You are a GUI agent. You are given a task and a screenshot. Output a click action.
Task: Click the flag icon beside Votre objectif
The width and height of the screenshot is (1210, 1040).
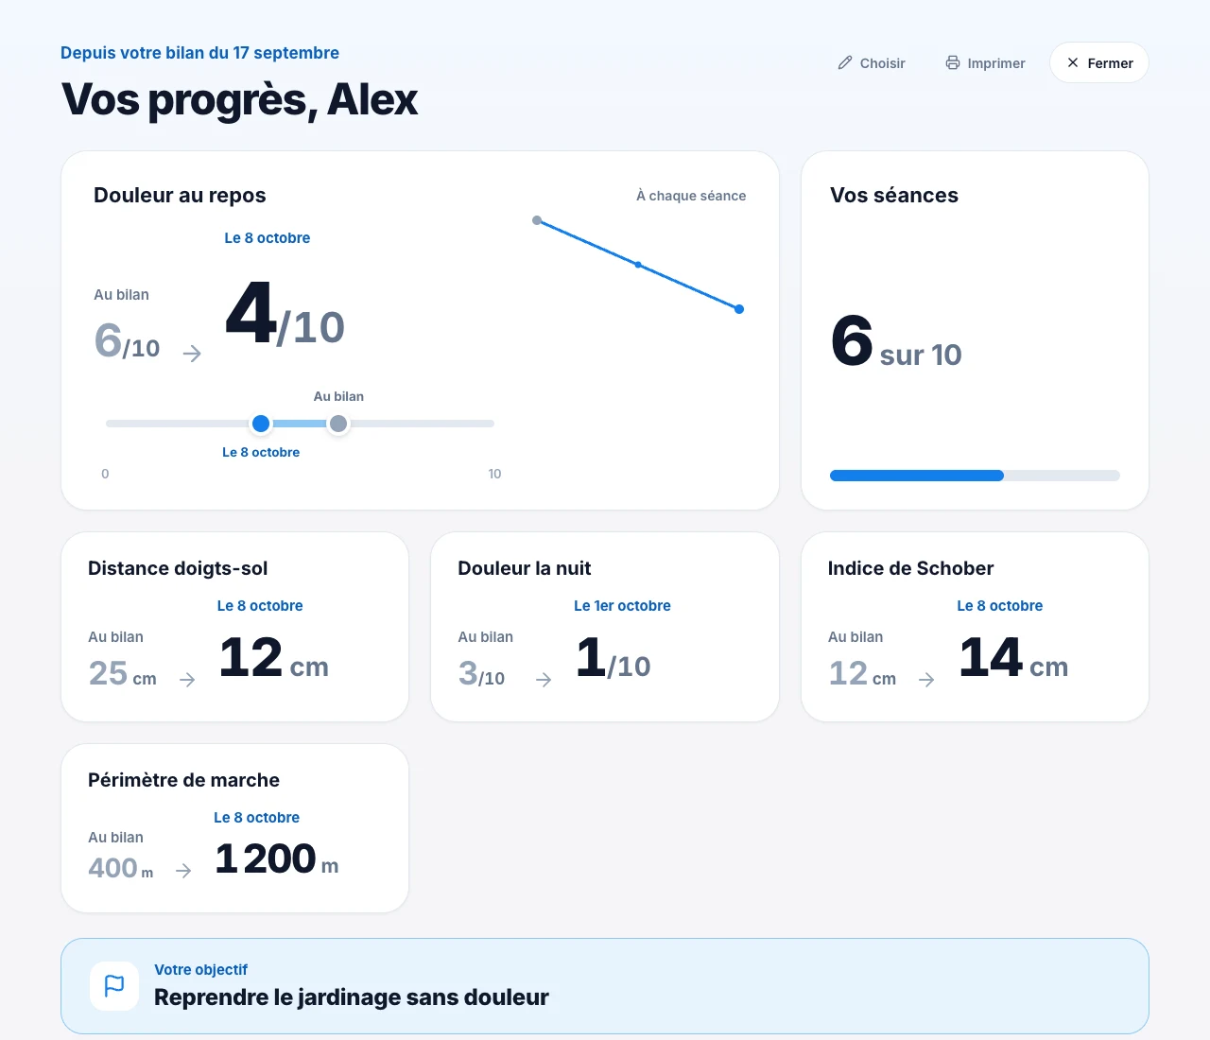pyautogui.click(x=114, y=986)
